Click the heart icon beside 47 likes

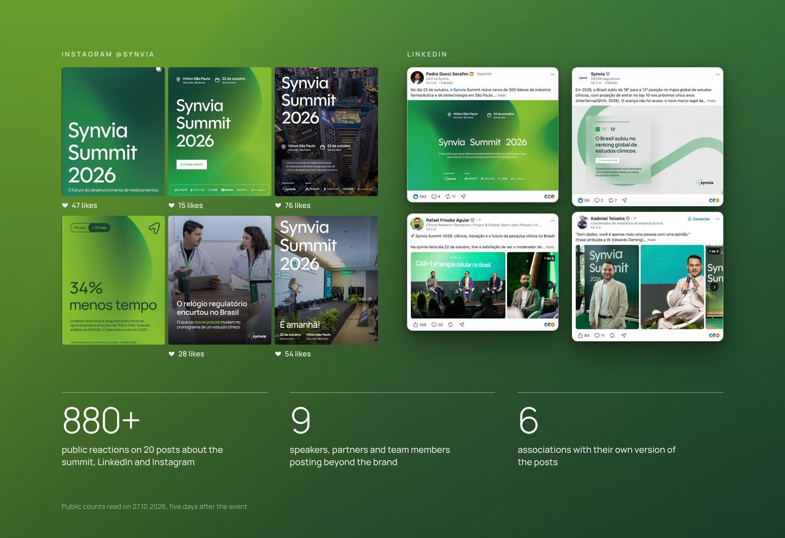65,206
